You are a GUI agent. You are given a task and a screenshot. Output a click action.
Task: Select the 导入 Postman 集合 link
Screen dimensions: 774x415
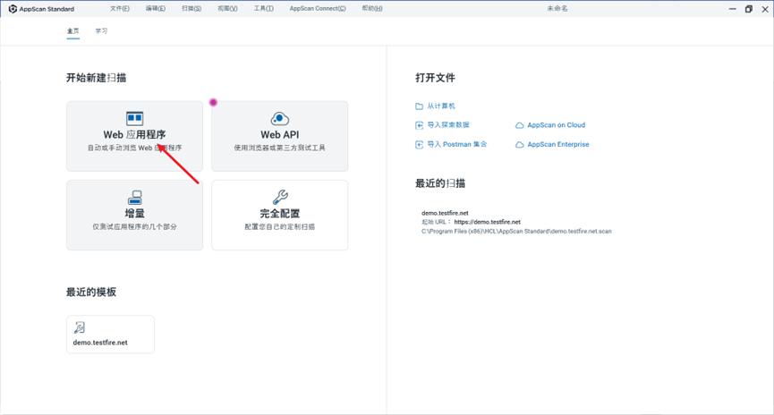457,144
